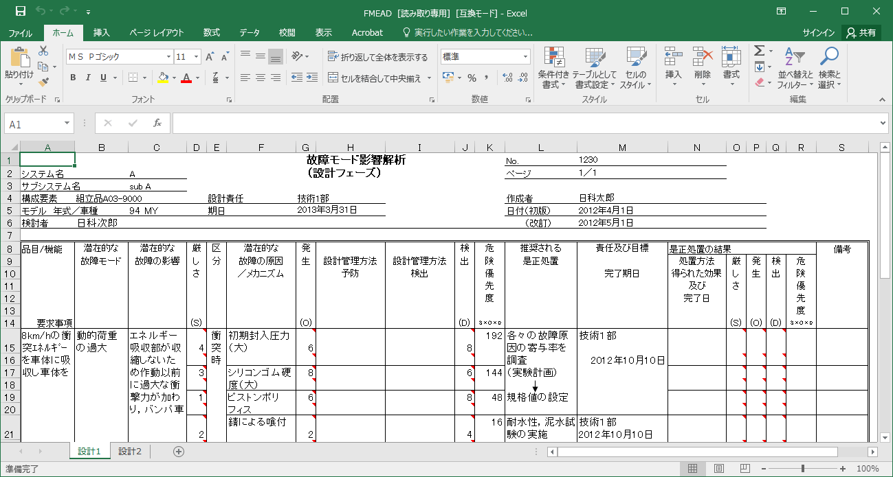The width and height of the screenshot is (893, 477).
Task: Click the 共有 share button
Action: (x=862, y=32)
